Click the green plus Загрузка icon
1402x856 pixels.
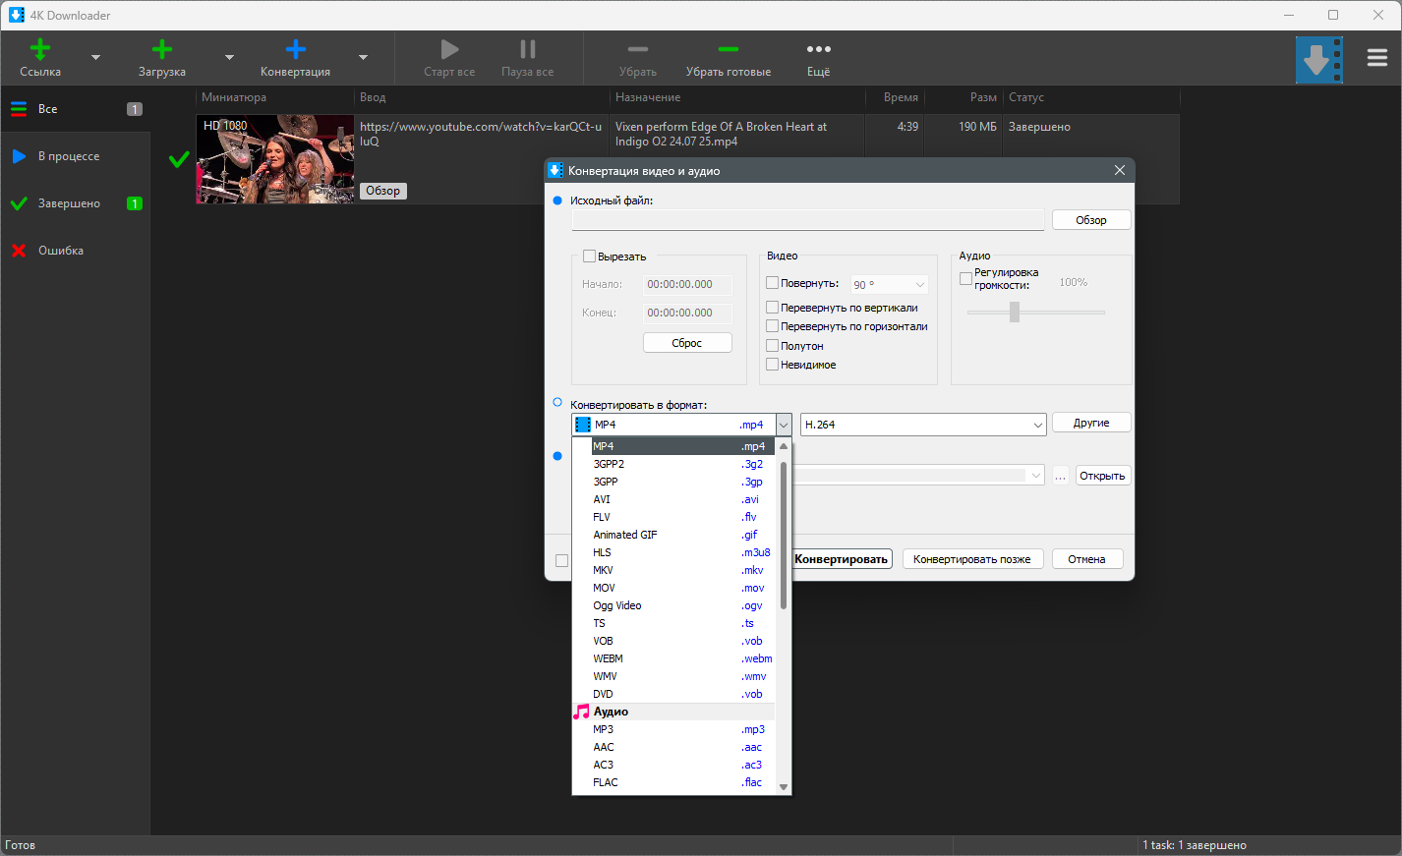(162, 50)
